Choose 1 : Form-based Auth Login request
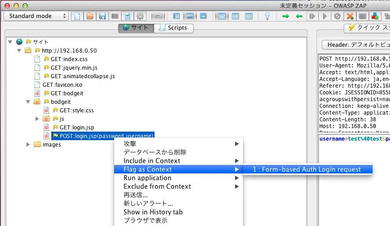Viewport: 390px width, 226px height. (x=308, y=169)
